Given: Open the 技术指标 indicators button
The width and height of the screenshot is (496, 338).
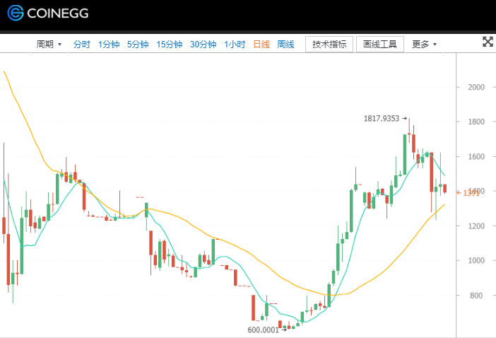Looking at the screenshot, I should pos(329,45).
